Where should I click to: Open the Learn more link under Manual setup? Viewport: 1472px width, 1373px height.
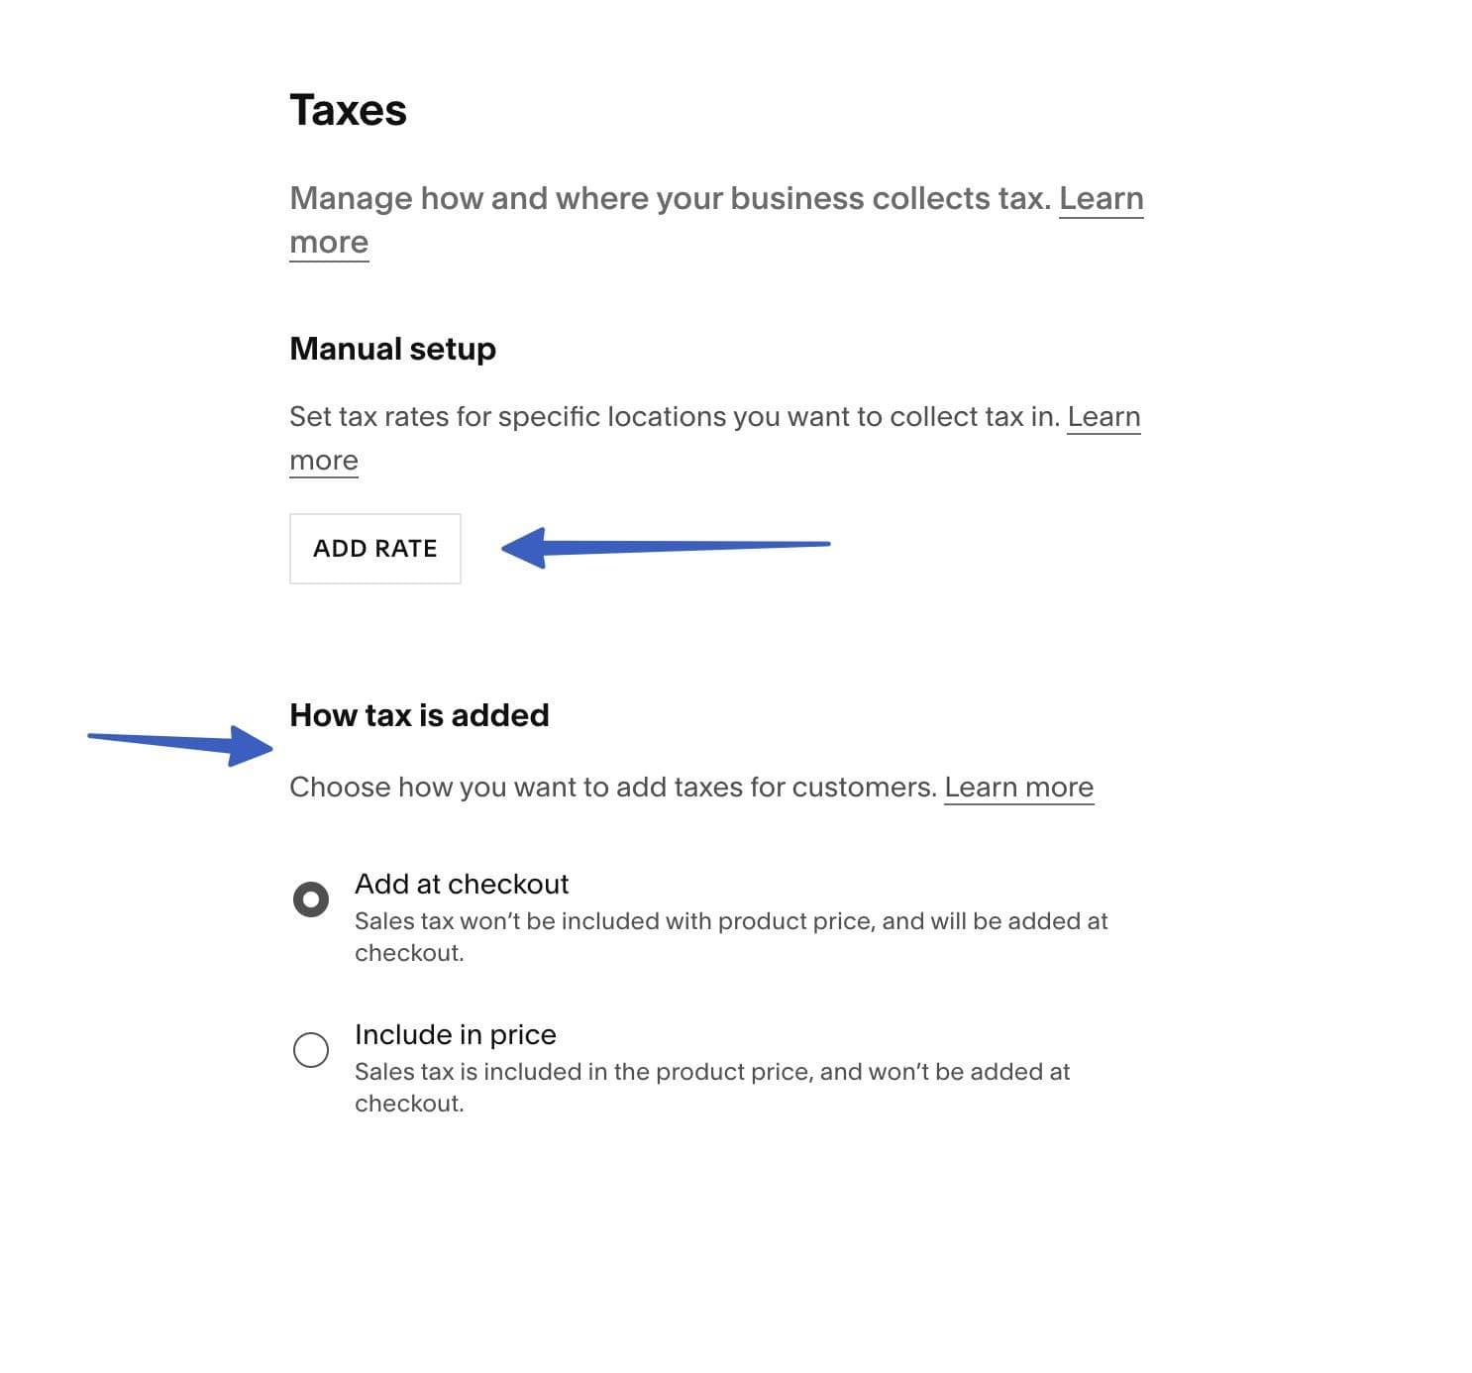(1105, 417)
